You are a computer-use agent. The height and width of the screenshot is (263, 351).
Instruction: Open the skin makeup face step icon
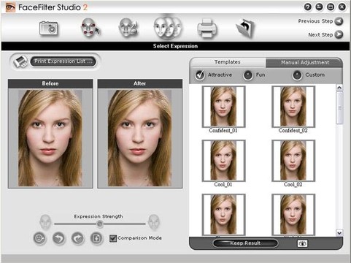click(x=128, y=28)
